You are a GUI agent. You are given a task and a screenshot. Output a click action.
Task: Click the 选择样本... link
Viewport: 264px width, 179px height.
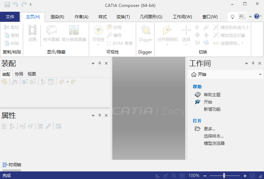pyautogui.click(x=214, y=136)
